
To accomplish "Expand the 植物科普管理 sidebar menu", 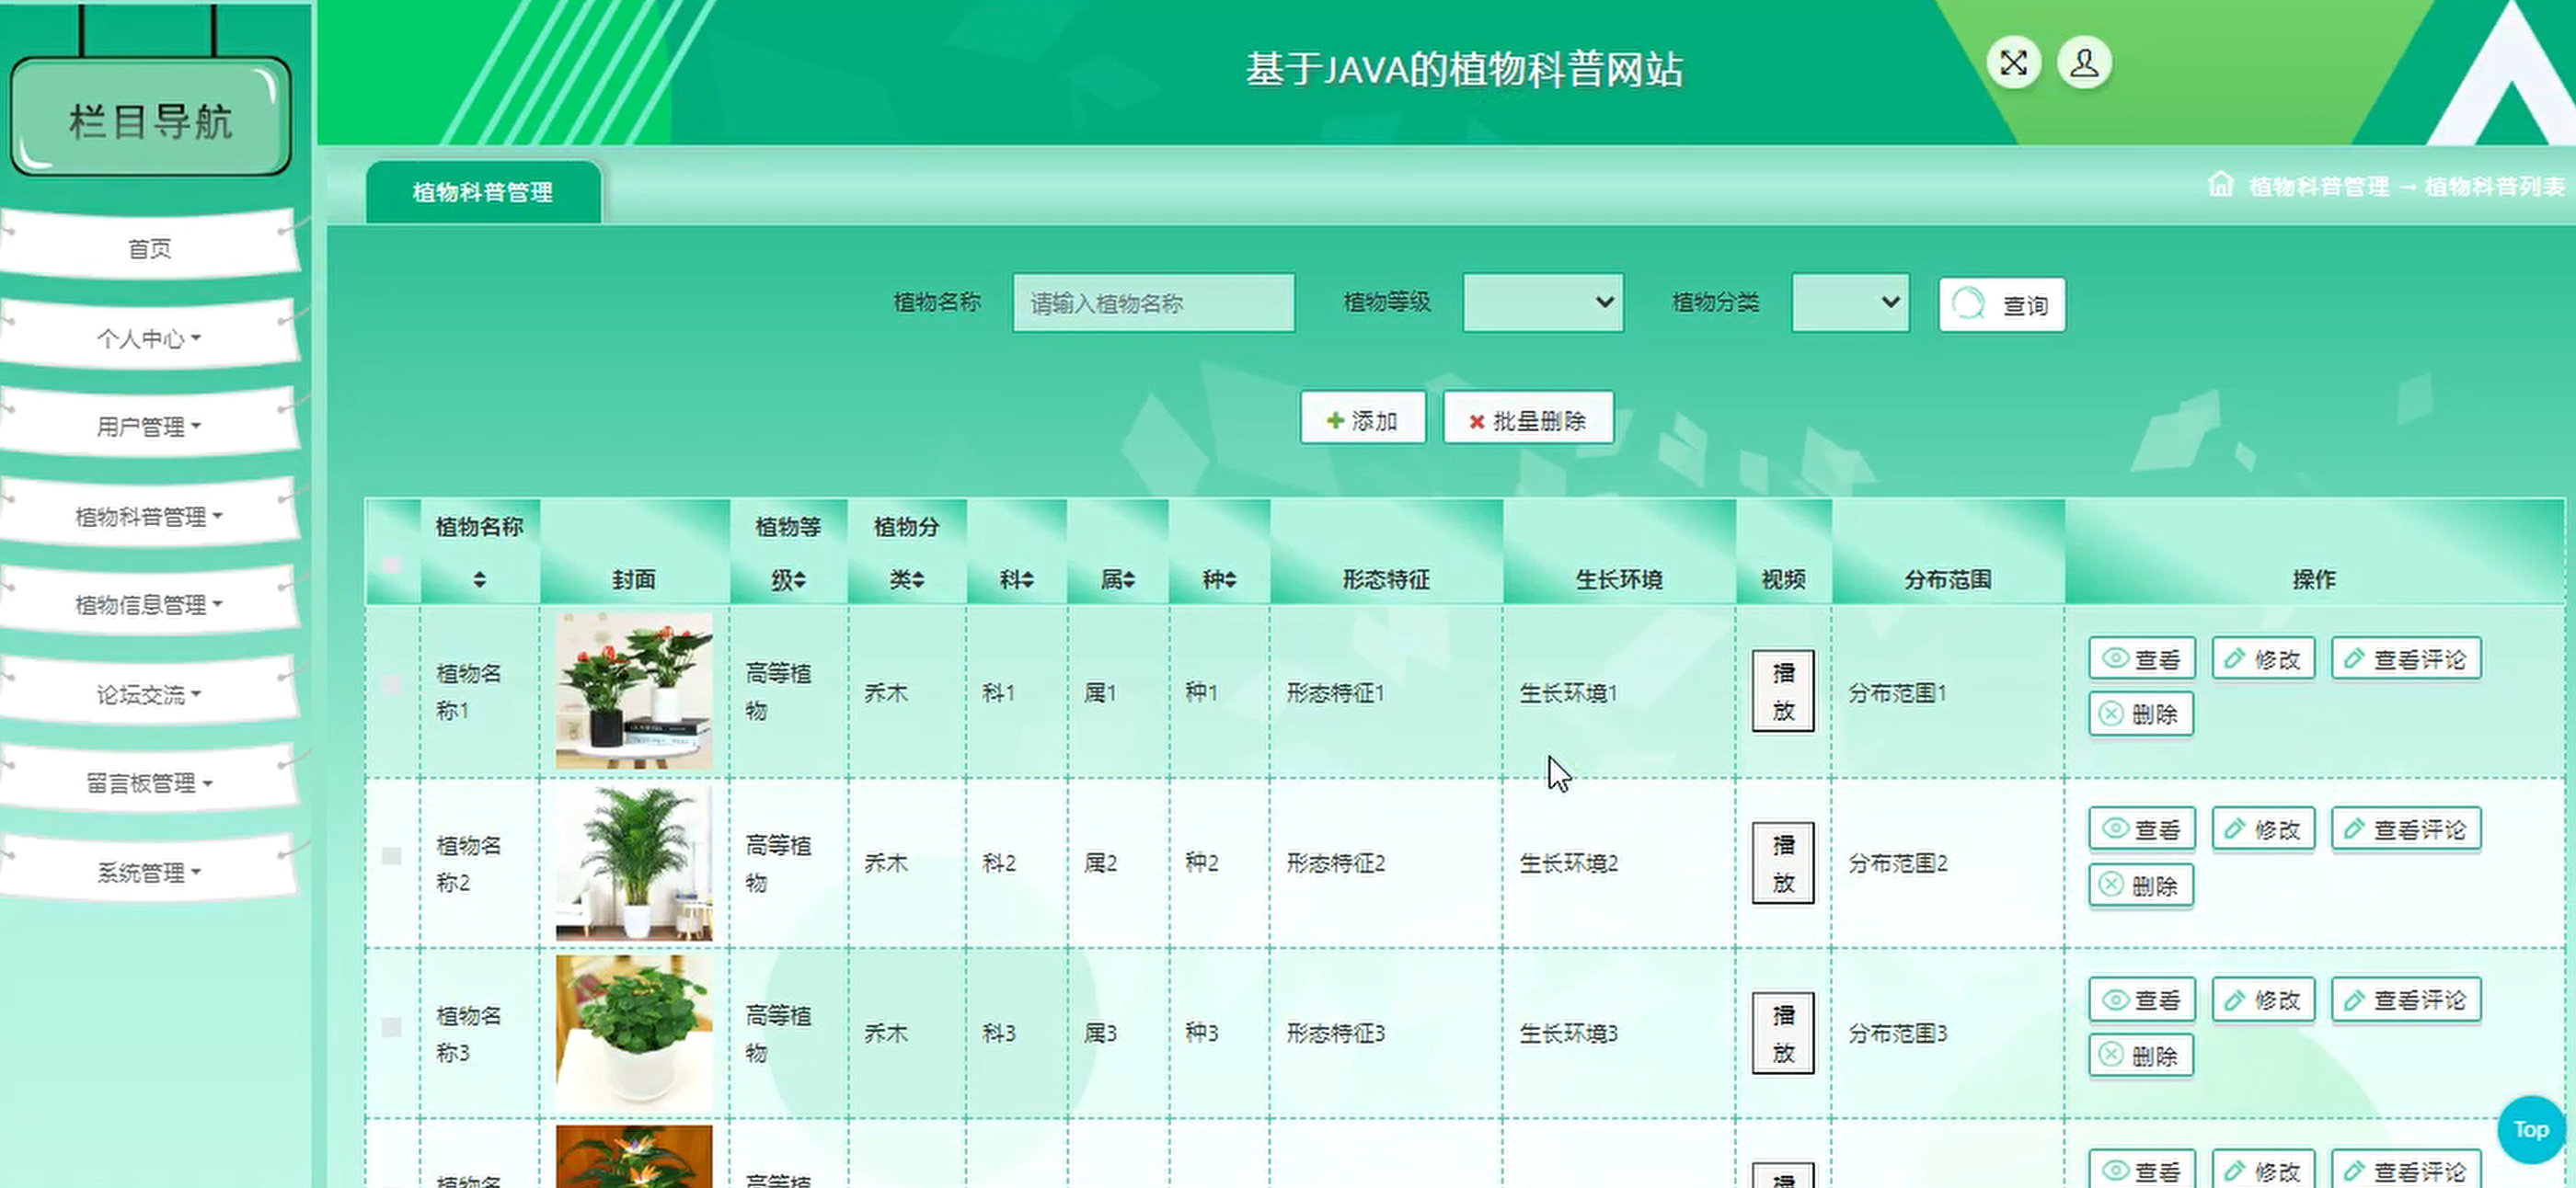I will pyautogui.click(x=149, y=516).
